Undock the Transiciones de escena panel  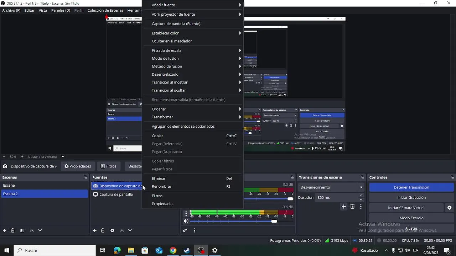362,177
